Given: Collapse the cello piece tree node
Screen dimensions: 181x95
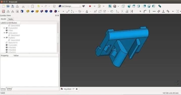Looking at the screenshot, I should tap(4, 33).
